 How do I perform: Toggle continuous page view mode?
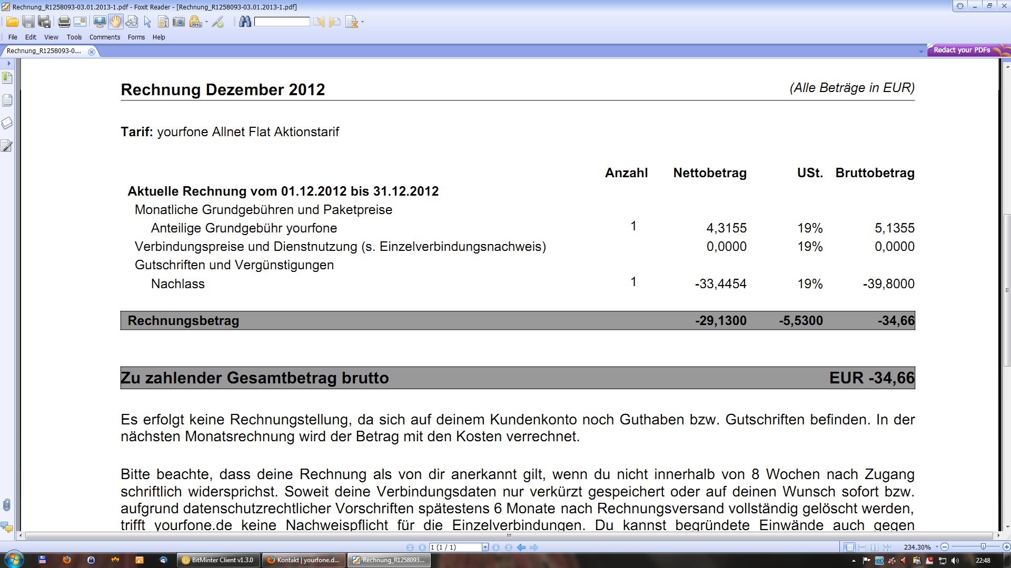pyautogui.click(x=862, y=547)
